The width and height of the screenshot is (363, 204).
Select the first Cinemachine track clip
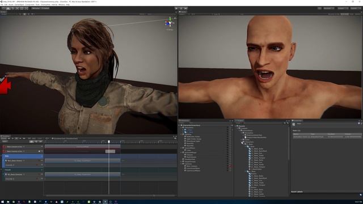point(83,146)
